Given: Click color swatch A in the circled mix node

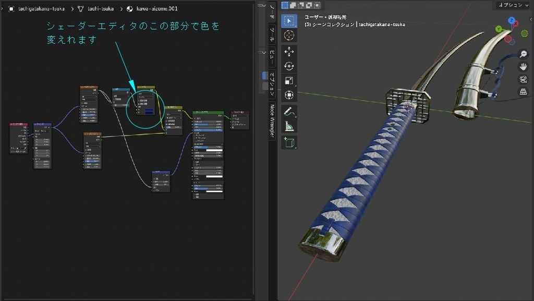Looking at the screenshot, I should point(149,110).
